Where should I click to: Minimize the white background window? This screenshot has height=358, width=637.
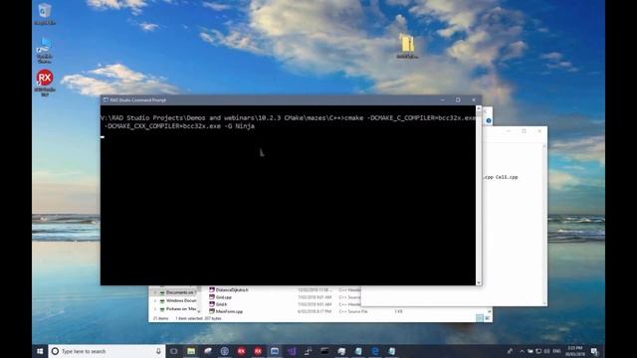pyautogui.click(x=509, y=131)
